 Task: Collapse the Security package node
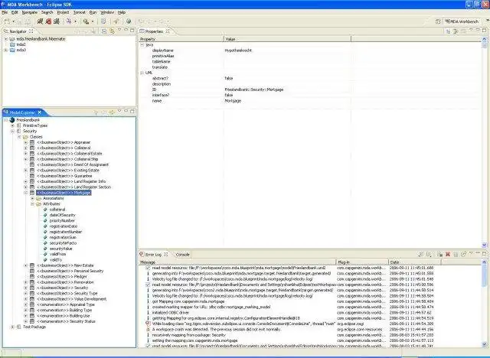point(12,131)
